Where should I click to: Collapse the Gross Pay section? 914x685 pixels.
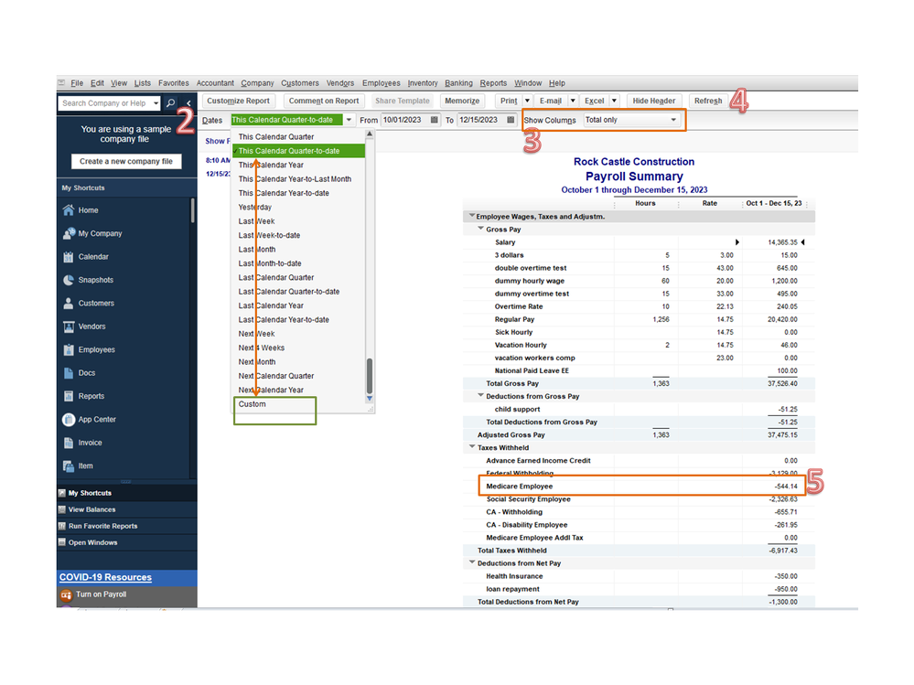tap(480, 229)
